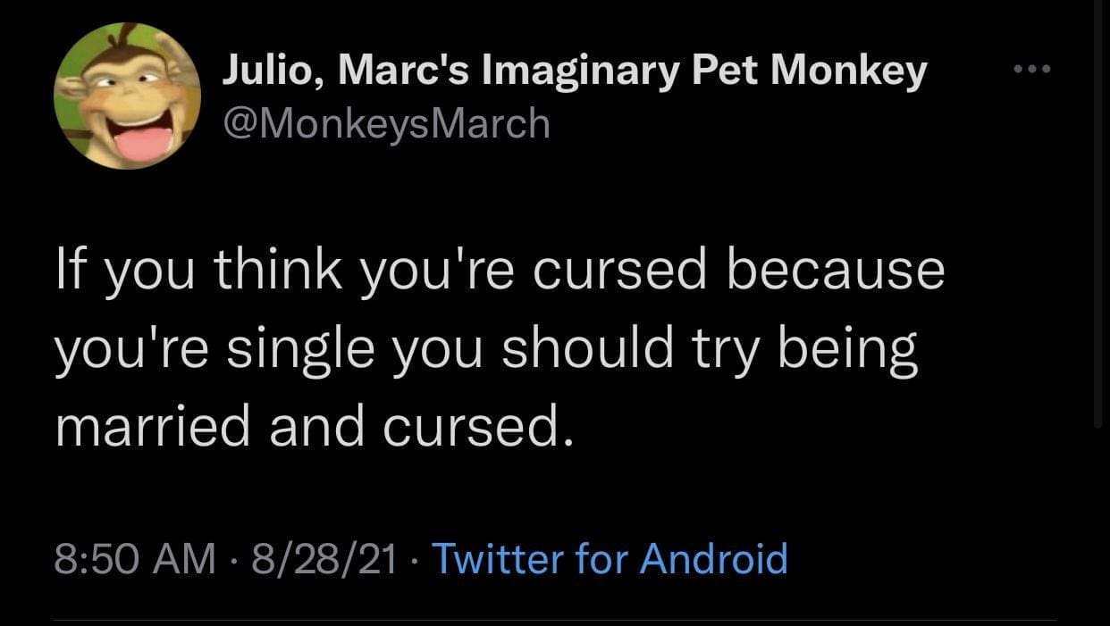The height and width of the screenshot is (626, 1110).
Task: Open the Twitter for Android source link
Action: pyautogui.click(x=610, y=558)
